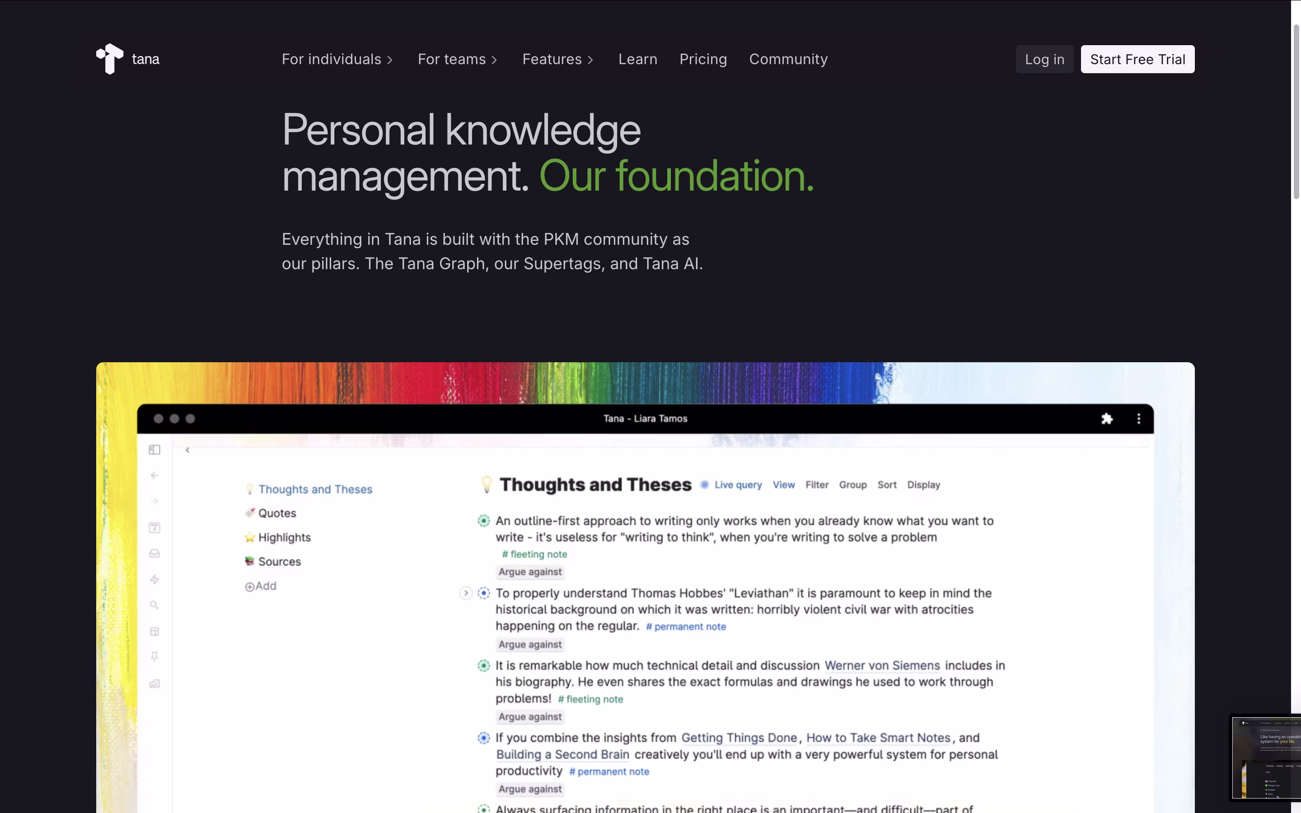This screenshot has width=1301, height=813.
Task: Open the Group options
Action: (852, 485)
